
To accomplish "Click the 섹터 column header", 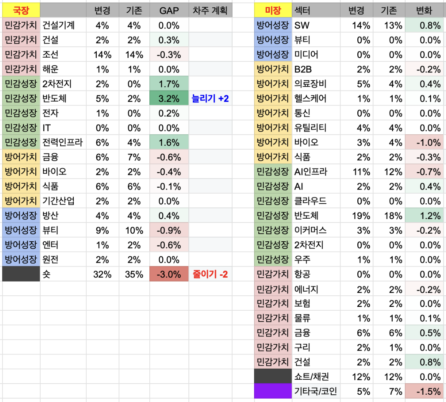I will coord(316,10).
